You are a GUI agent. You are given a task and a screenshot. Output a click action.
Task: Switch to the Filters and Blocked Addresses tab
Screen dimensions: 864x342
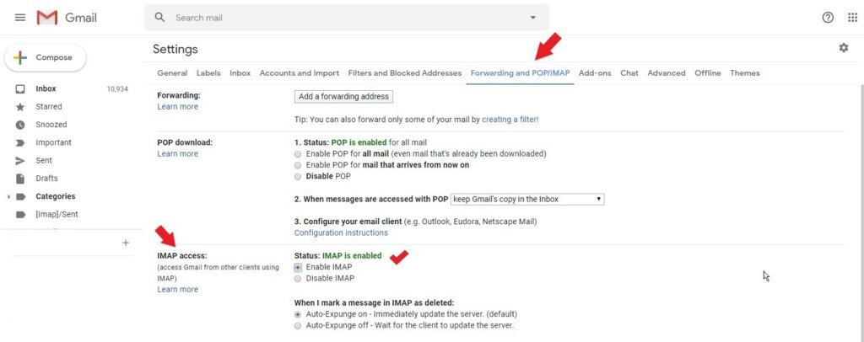click(405, 73)
